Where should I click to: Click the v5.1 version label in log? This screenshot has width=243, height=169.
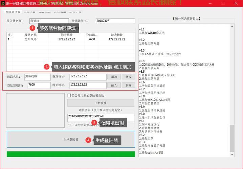tap(142, 29)
